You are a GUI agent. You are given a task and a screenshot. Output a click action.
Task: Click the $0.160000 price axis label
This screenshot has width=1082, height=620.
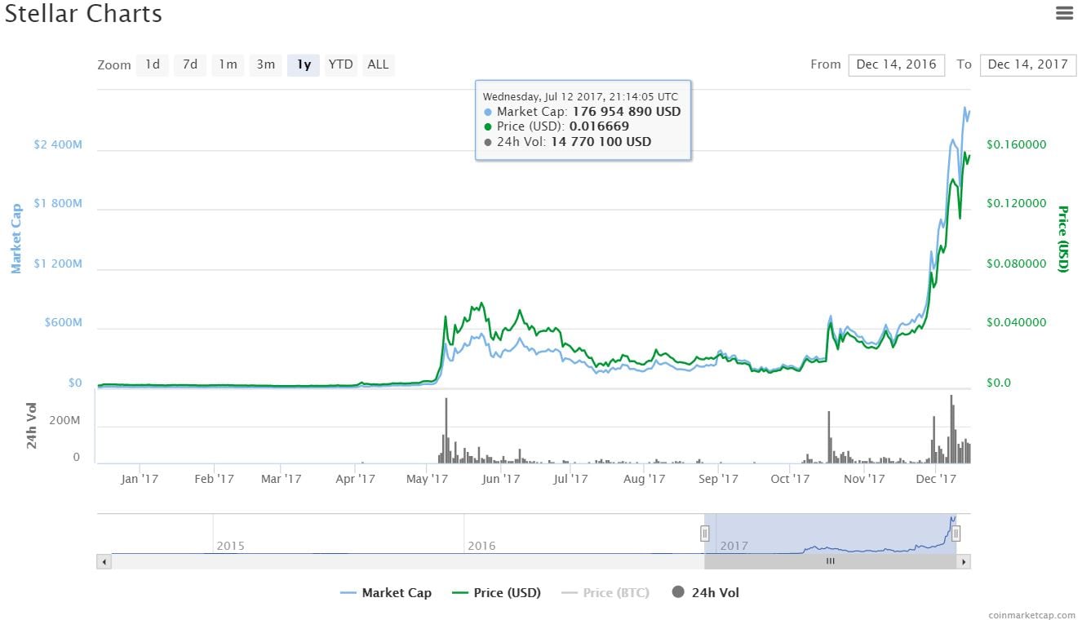pyautogui.click(x=1016, y=144)
